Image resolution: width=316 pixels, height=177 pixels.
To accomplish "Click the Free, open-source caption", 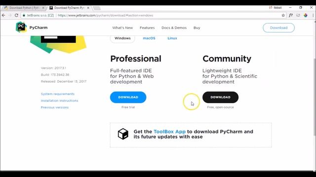I will point(221,107).
